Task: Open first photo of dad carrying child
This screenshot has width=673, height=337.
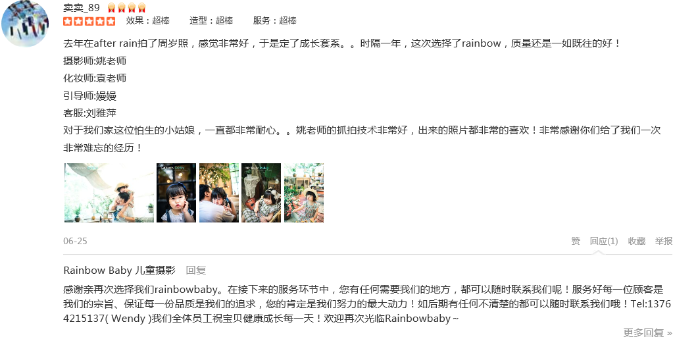Action: pos(109,193)
